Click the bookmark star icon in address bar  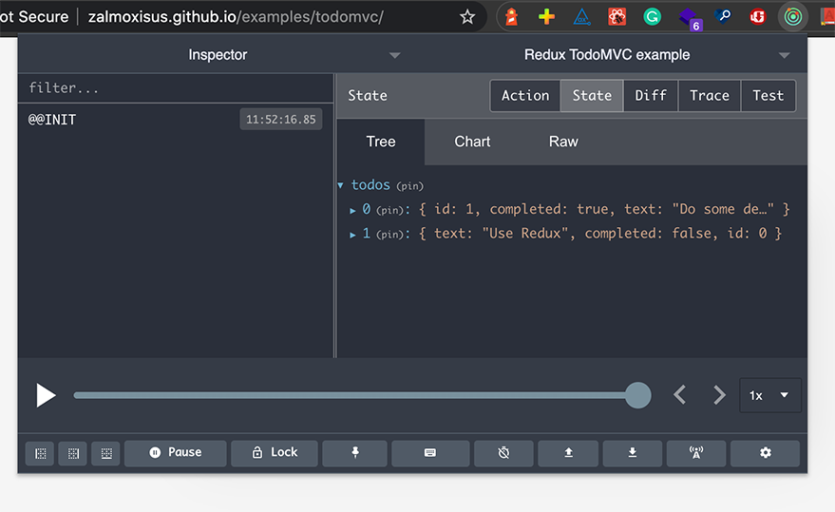coord(467,17)
